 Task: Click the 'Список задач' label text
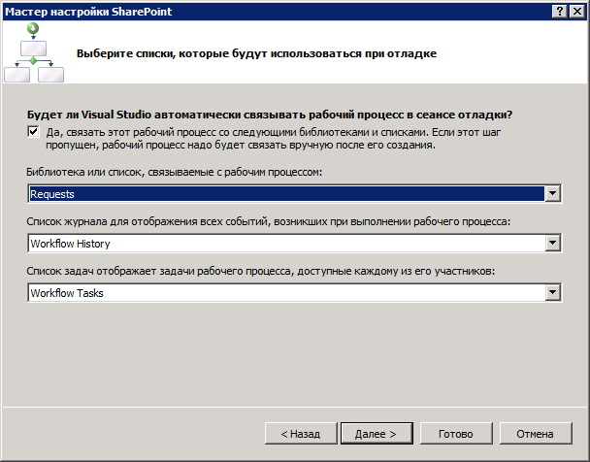pyautogui.click(x=260, y=271)
